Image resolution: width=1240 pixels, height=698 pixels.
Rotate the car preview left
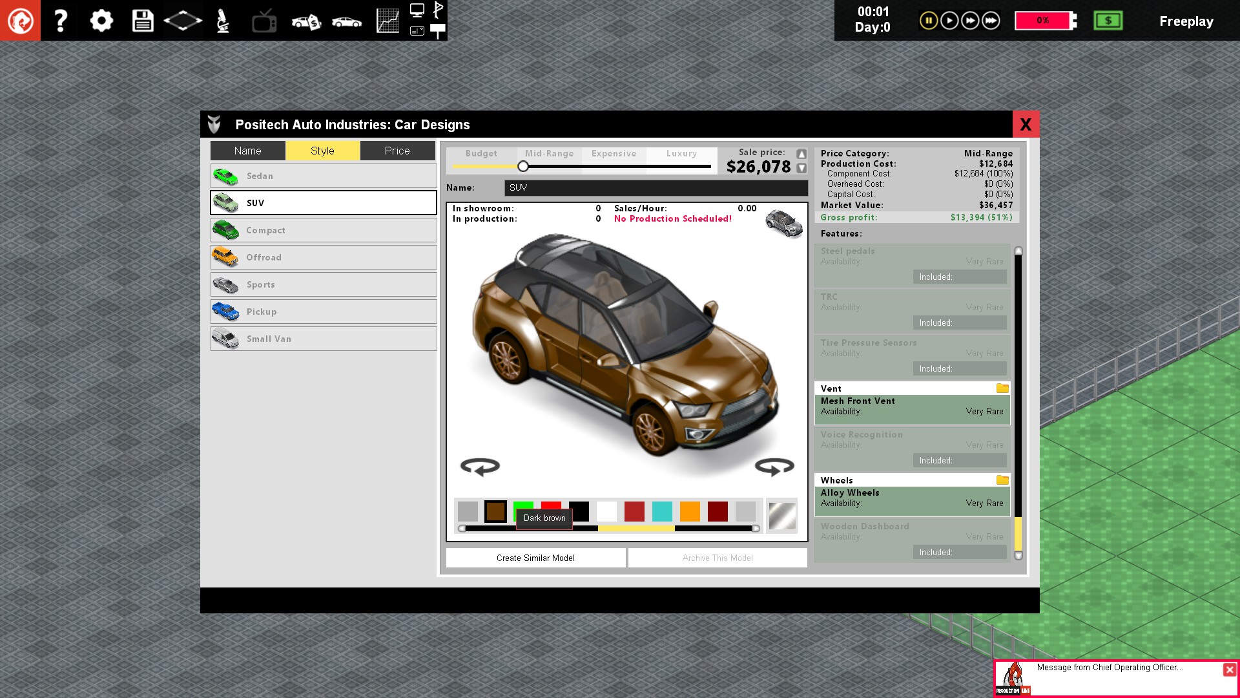pyautogui.click(x=480, y=466)
